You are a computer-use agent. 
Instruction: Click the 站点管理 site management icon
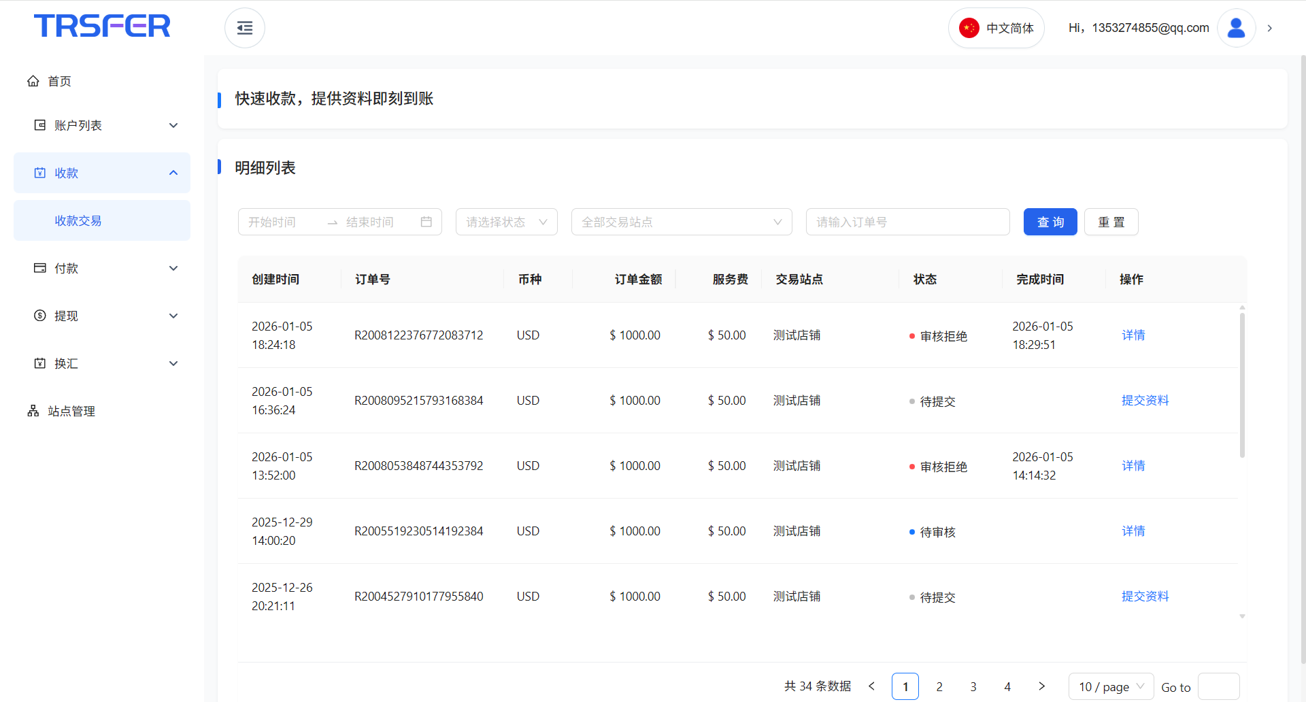tap(33, 411)
